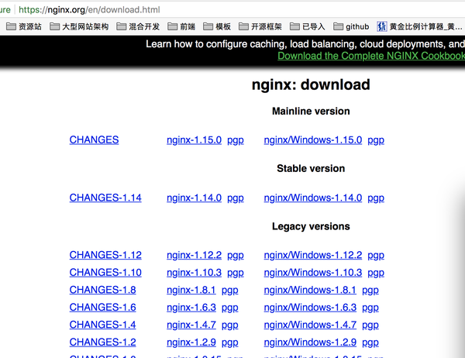Open pgp signature for nginx-1.10.3
The image size is (465, 358).
coord(236,273)
